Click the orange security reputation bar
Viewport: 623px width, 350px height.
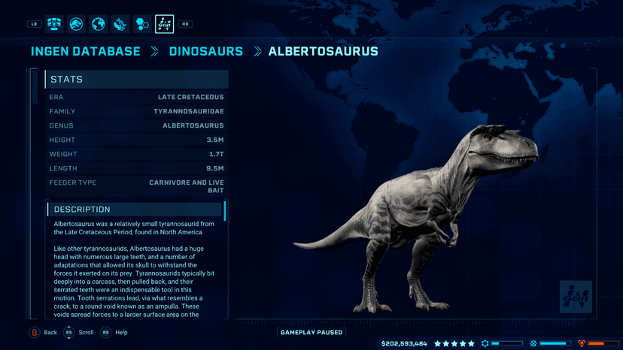point(603,343)
